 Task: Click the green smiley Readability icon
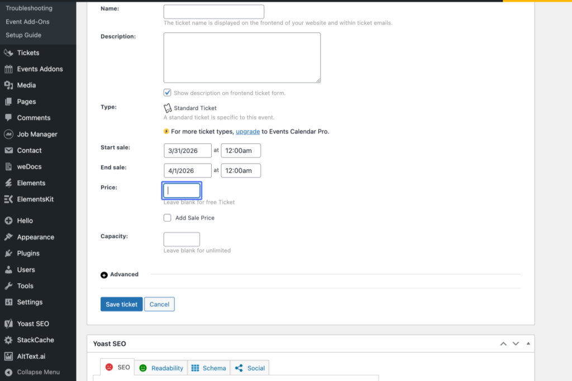click(x=143, y=368)
